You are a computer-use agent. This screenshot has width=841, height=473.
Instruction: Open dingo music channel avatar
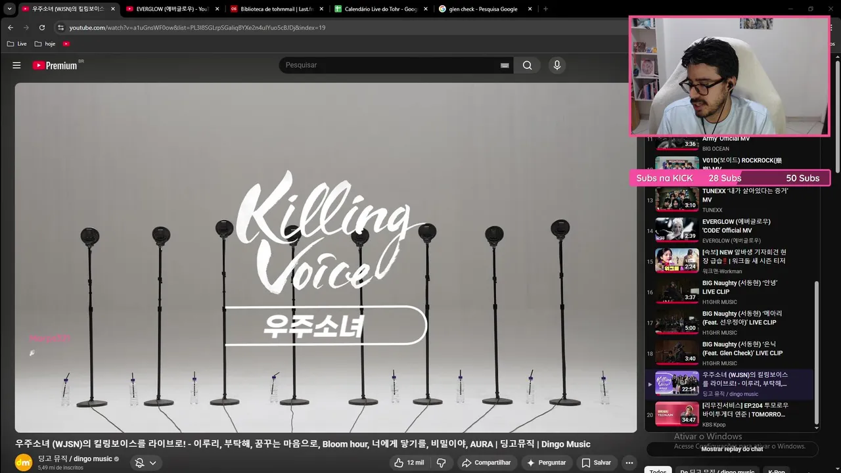point(24,462)
